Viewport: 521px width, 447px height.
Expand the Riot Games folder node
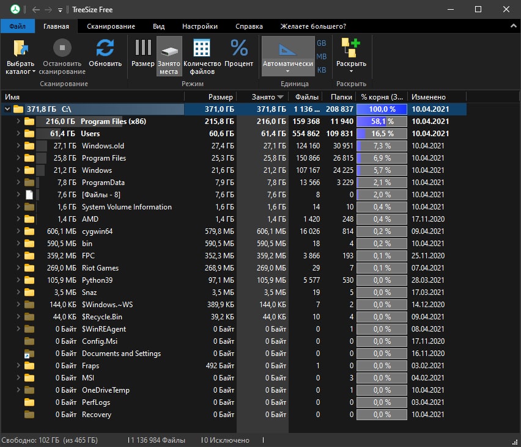click(18, 267)
